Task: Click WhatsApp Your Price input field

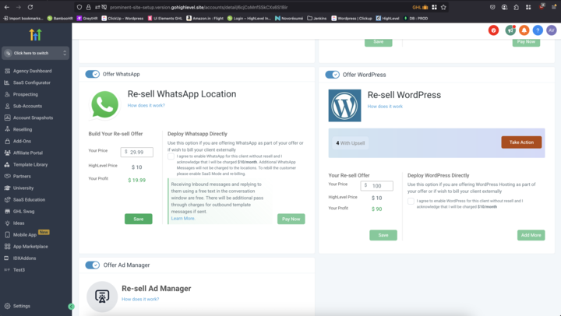Action: tap(136, 152)
